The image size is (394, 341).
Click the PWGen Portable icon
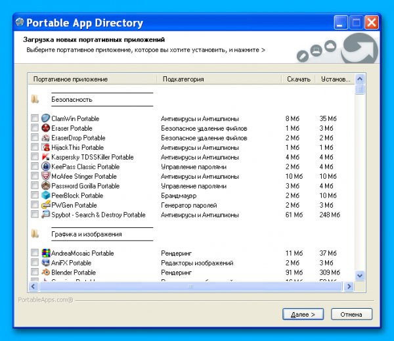(46, 205)
